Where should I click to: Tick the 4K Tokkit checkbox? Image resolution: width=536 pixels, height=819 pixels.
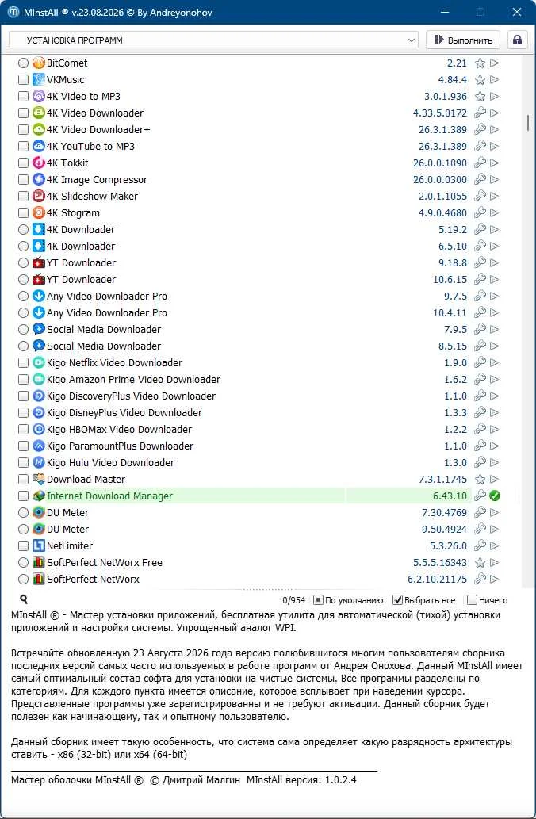click(23, 163)
